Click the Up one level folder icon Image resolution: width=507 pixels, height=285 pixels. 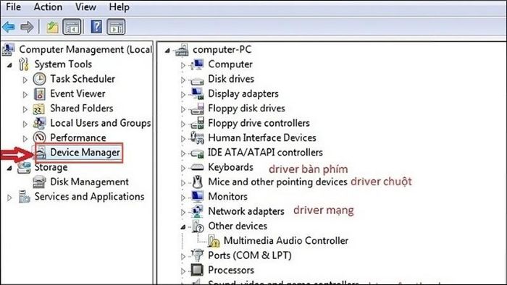(52, 27)
